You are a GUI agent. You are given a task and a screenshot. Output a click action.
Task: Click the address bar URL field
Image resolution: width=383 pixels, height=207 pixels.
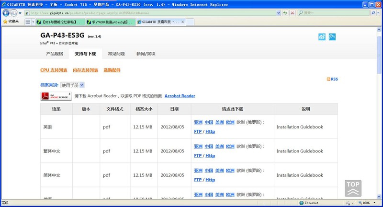[x=150, y=13]
